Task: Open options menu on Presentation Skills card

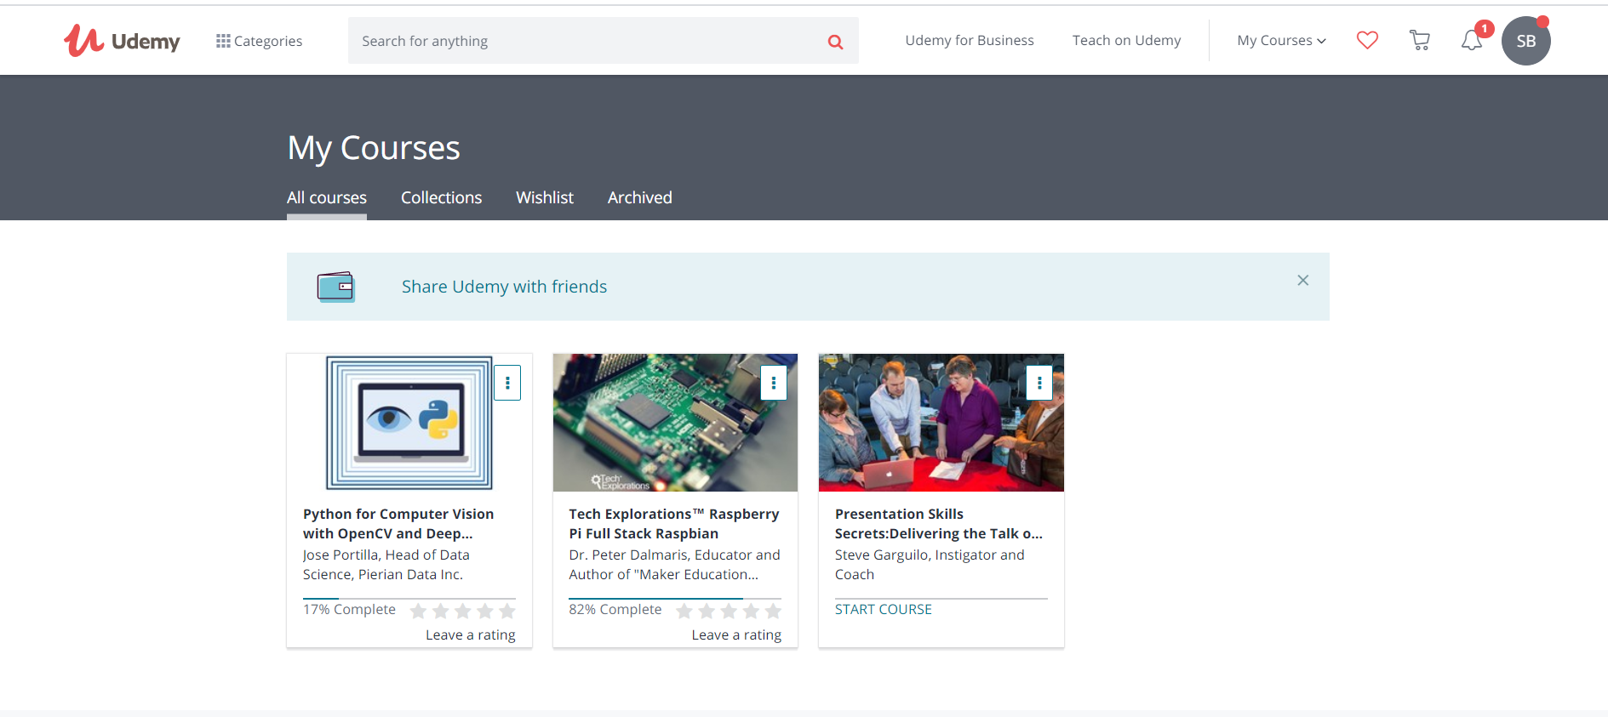Action: point(1039,383)
